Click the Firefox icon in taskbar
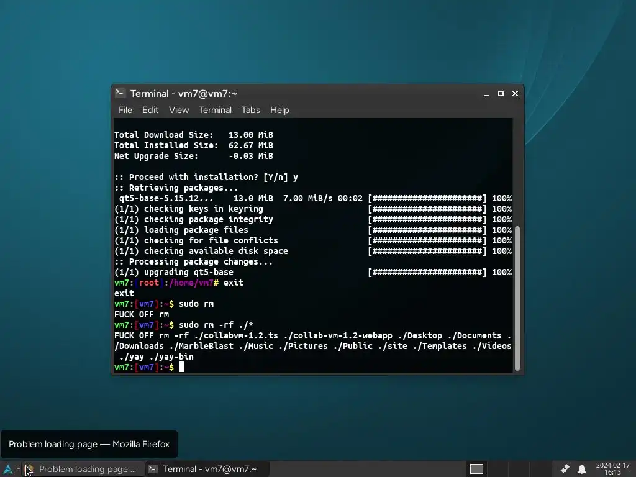636x477 pixels. click(29, 469)
